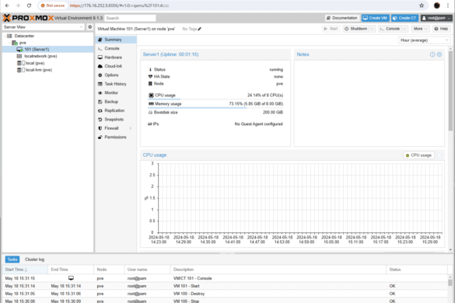The height and width of the screenshot is (303, 455).
Task: Sort tasks by Description column header
Action: coord(278,270)
